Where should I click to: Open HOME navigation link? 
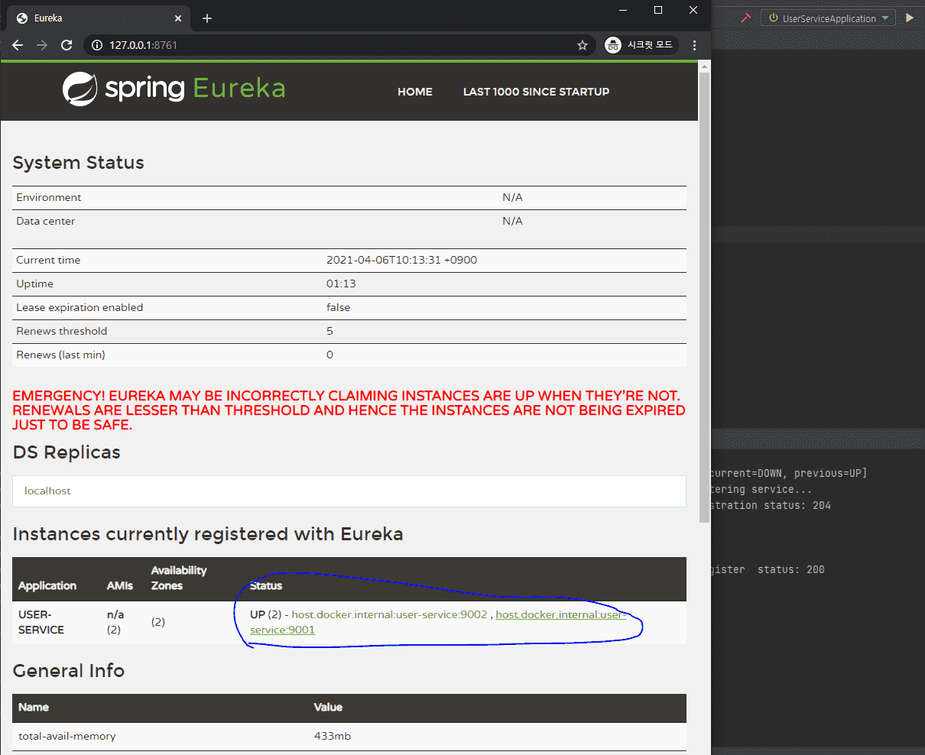415,92
